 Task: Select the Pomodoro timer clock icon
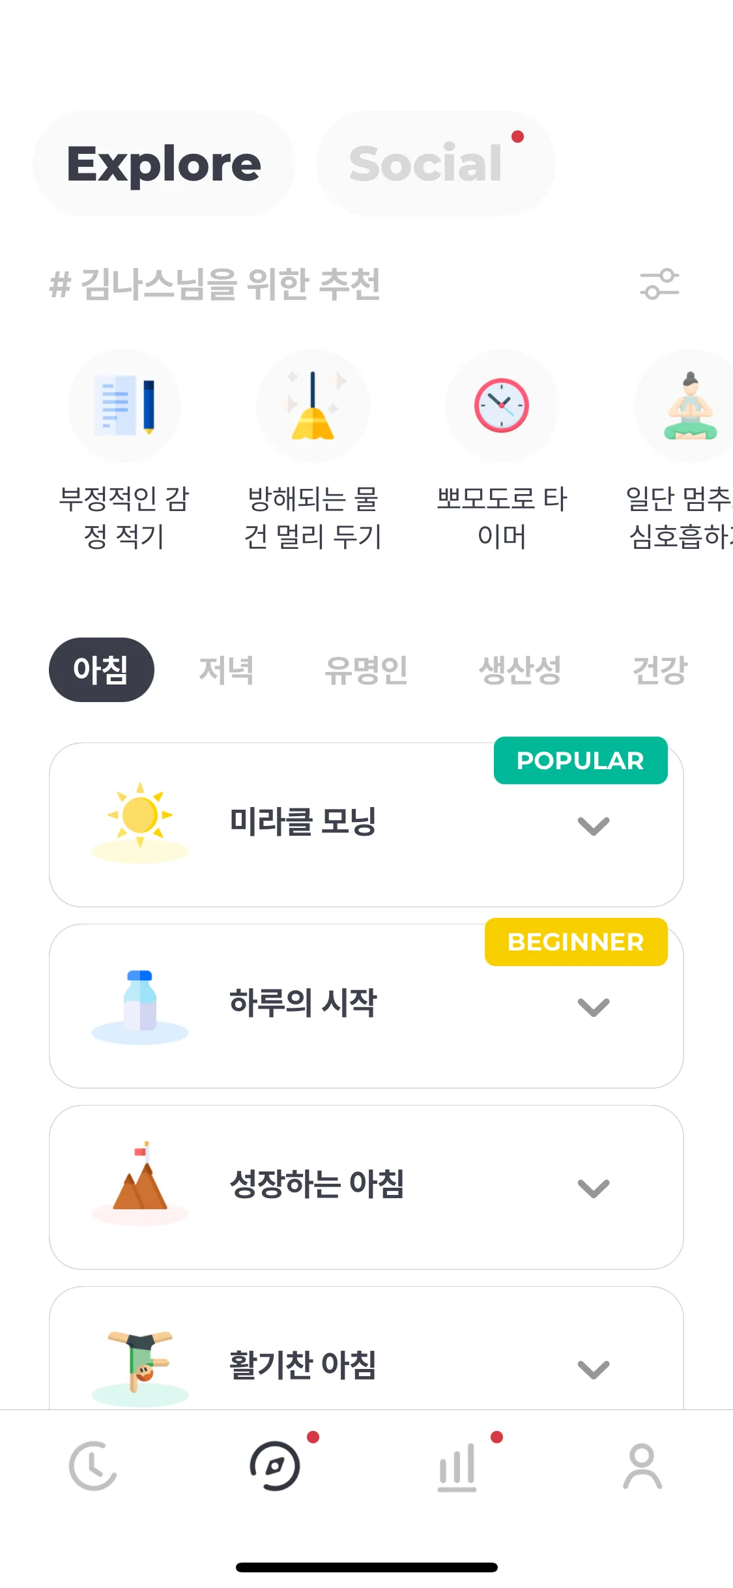pyautogui.click(x=502, y=405)
